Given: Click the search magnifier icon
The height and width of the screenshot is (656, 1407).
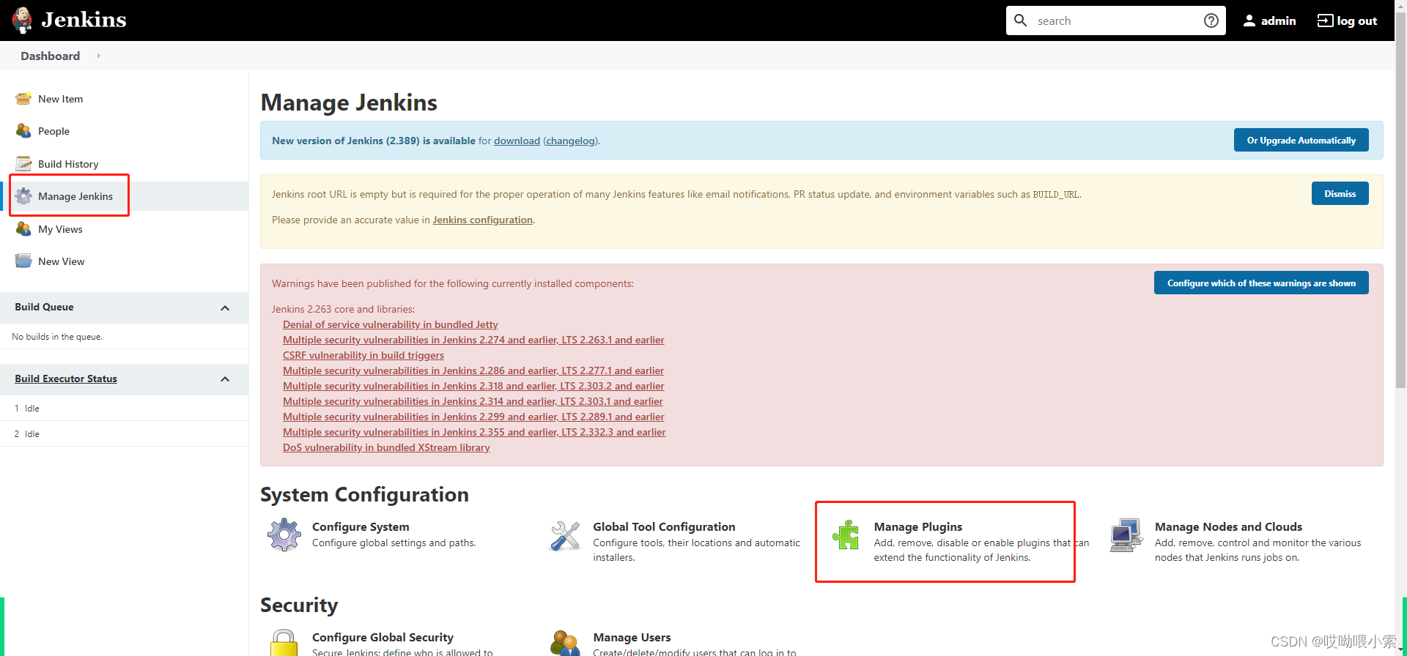Looking at the screenshot, I should tap(1020, 20).
